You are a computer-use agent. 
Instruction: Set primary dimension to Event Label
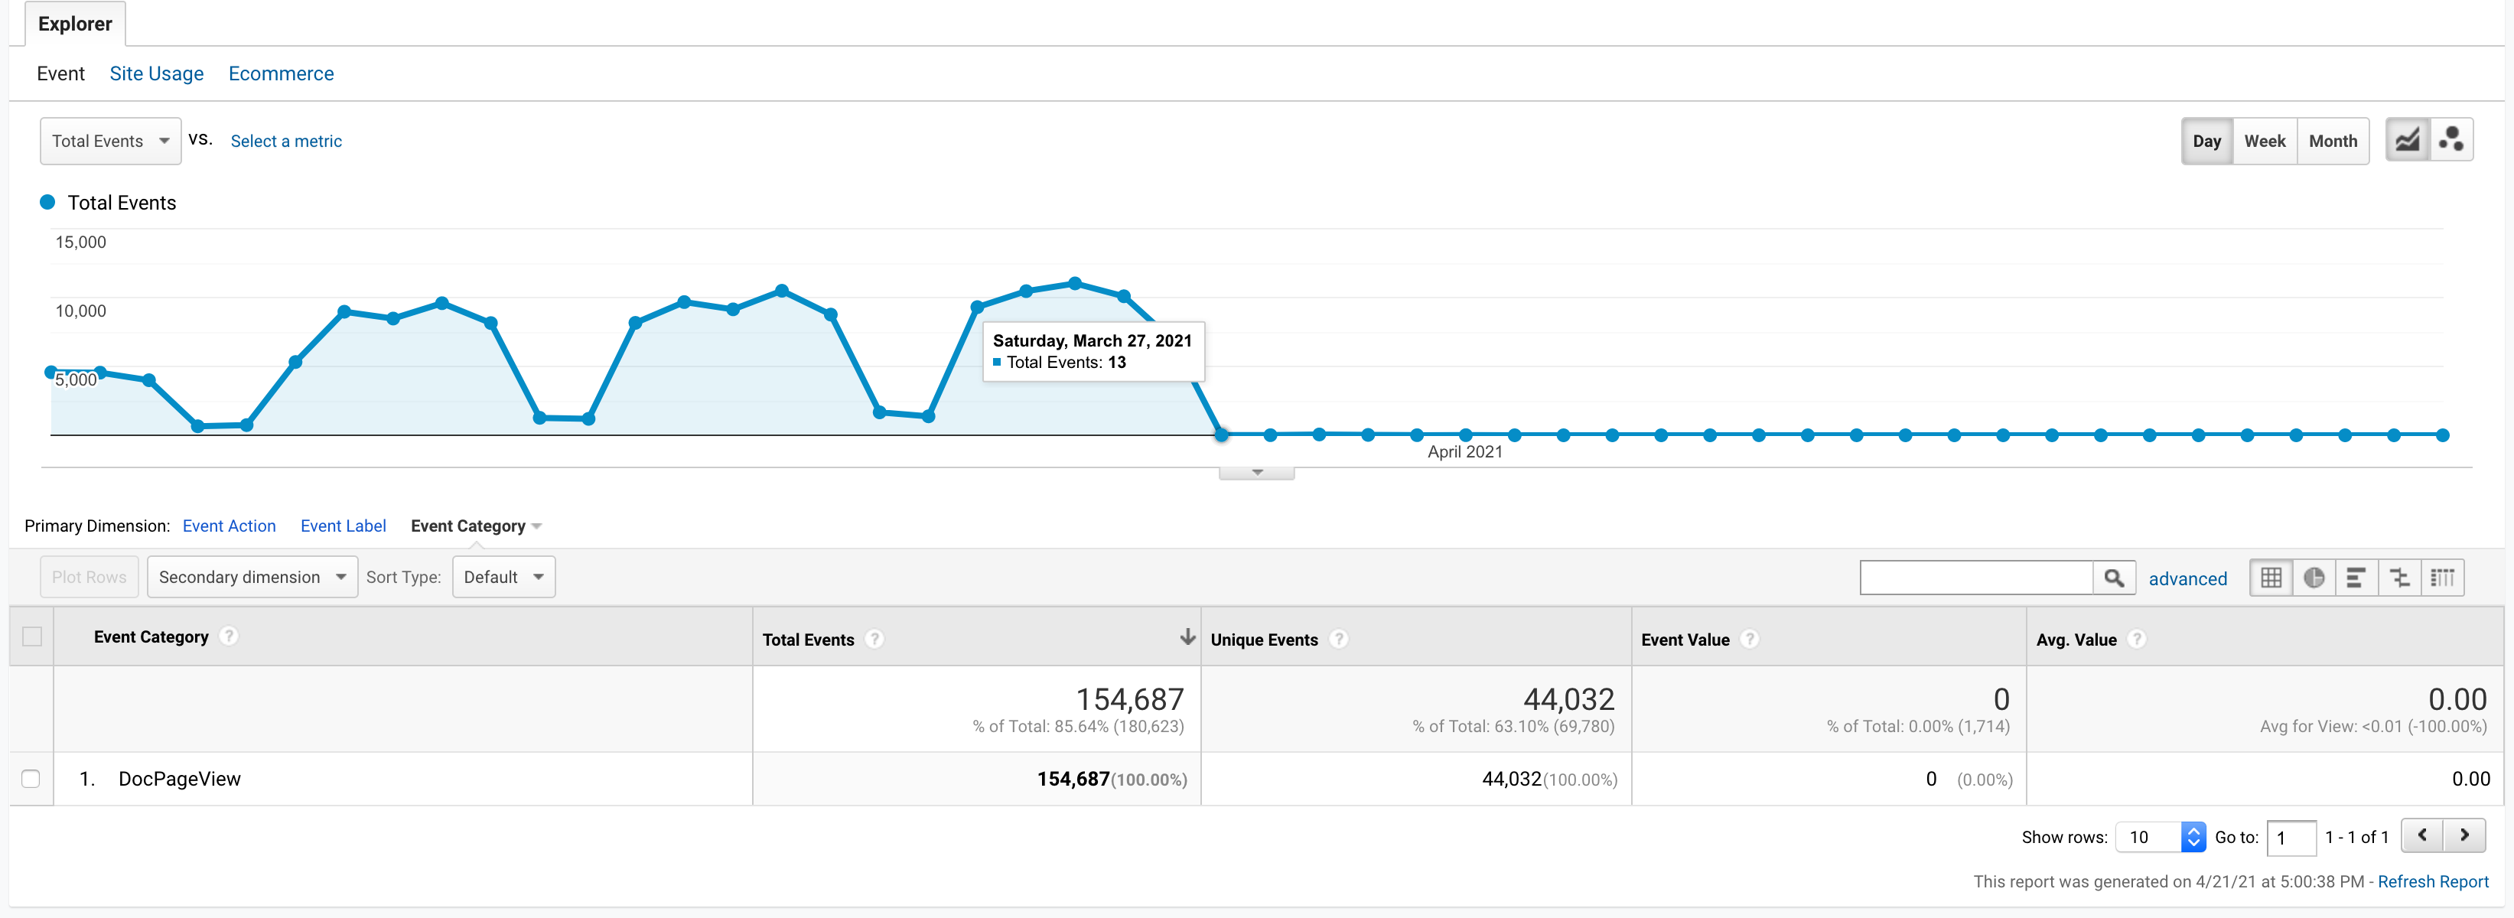(344, 526)
